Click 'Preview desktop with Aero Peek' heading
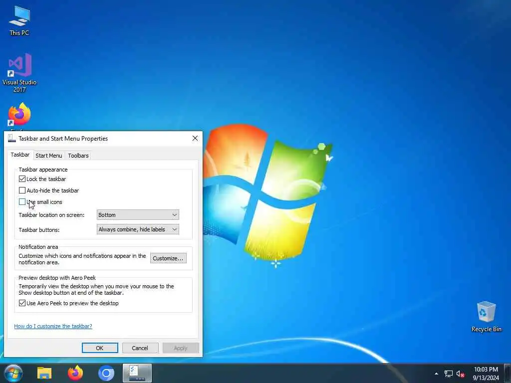The height and width of the screenshot is (383, 511). click(57, 278)
